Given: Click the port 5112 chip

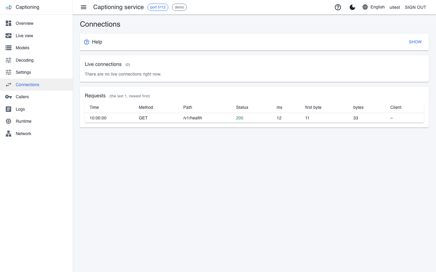Looking at the screenshot, I should coord(158,7).
